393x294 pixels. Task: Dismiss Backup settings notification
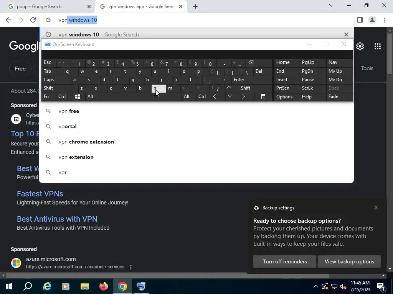pyautogui.click(x=376, y=207)
